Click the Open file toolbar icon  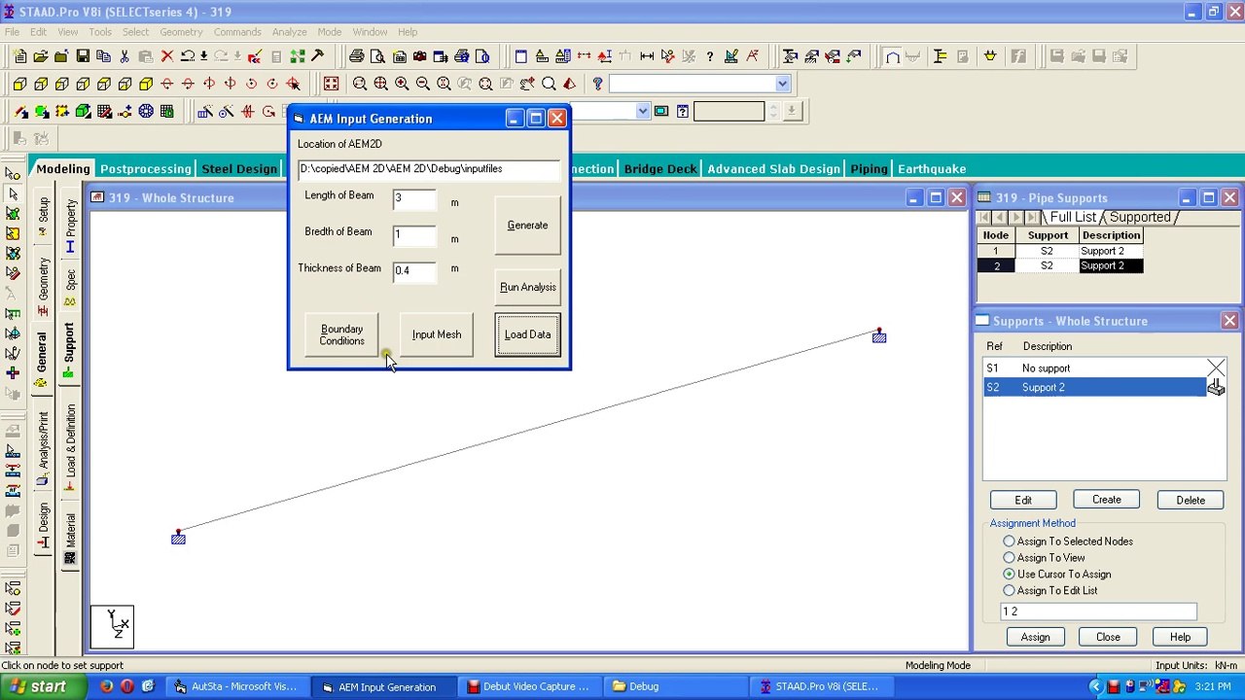point(41,56)
